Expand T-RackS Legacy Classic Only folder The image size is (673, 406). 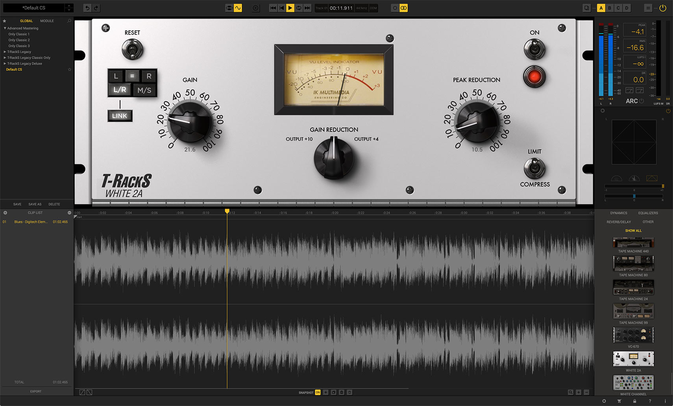pyautogui.click(x=5, y=58)
